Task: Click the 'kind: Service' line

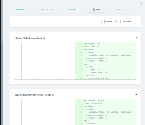Action: pos(91,47)
